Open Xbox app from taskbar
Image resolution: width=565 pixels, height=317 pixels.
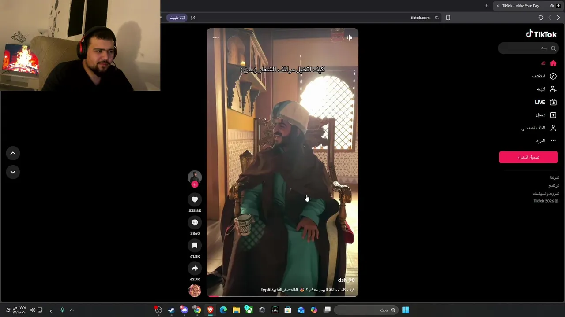click(x=249, y=310)
